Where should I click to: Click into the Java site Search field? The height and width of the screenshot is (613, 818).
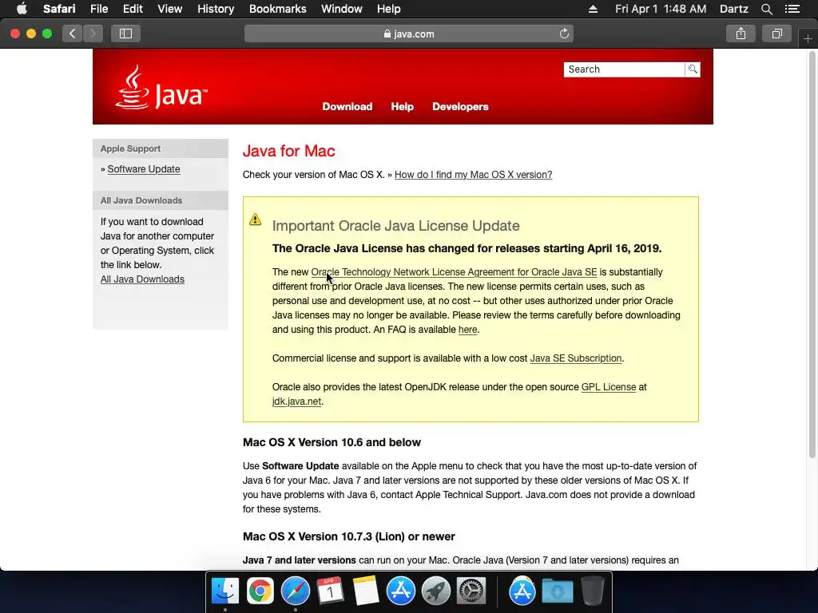tap(624, 69)
